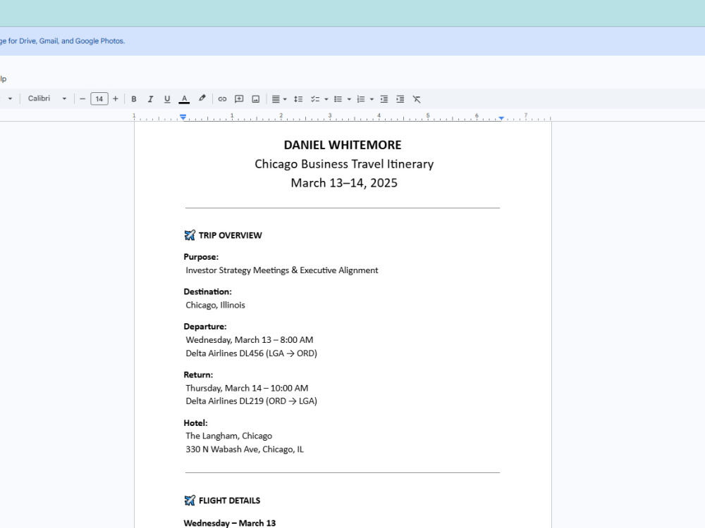Click the Wednesday, March 13 – 8:00 AM line

(x=250, y=340)
